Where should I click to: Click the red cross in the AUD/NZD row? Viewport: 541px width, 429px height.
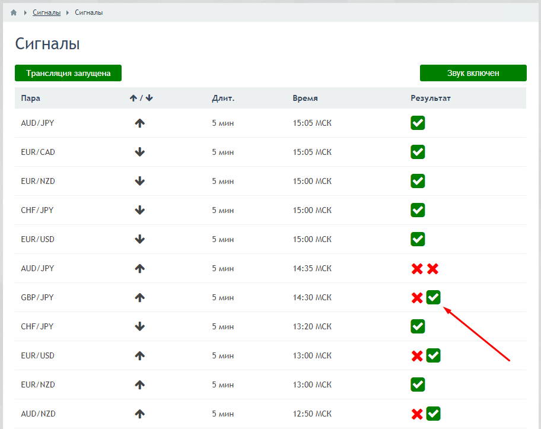pos(417,414)
